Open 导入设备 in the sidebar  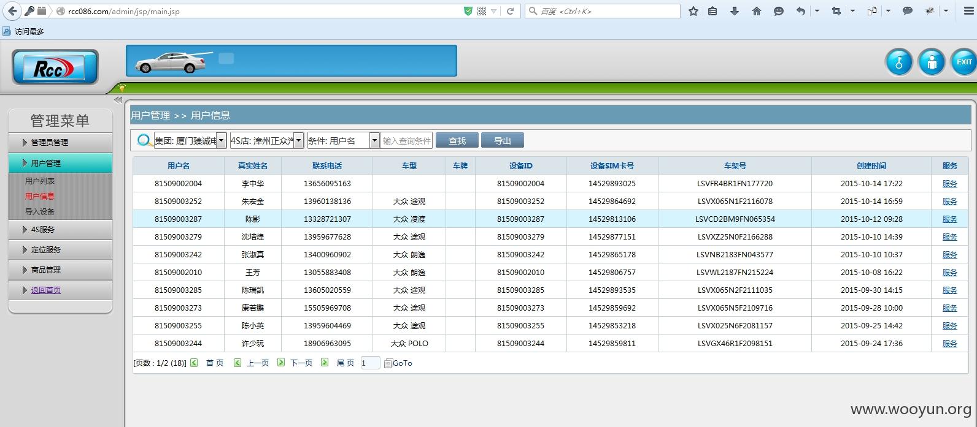tap(40, 211)
